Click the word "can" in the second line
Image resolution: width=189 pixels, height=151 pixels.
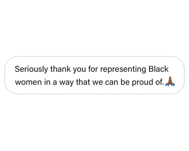coord(111,83)
